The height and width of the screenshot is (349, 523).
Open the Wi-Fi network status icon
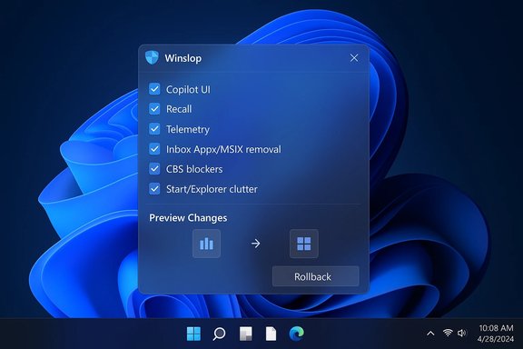click(448, 333)
